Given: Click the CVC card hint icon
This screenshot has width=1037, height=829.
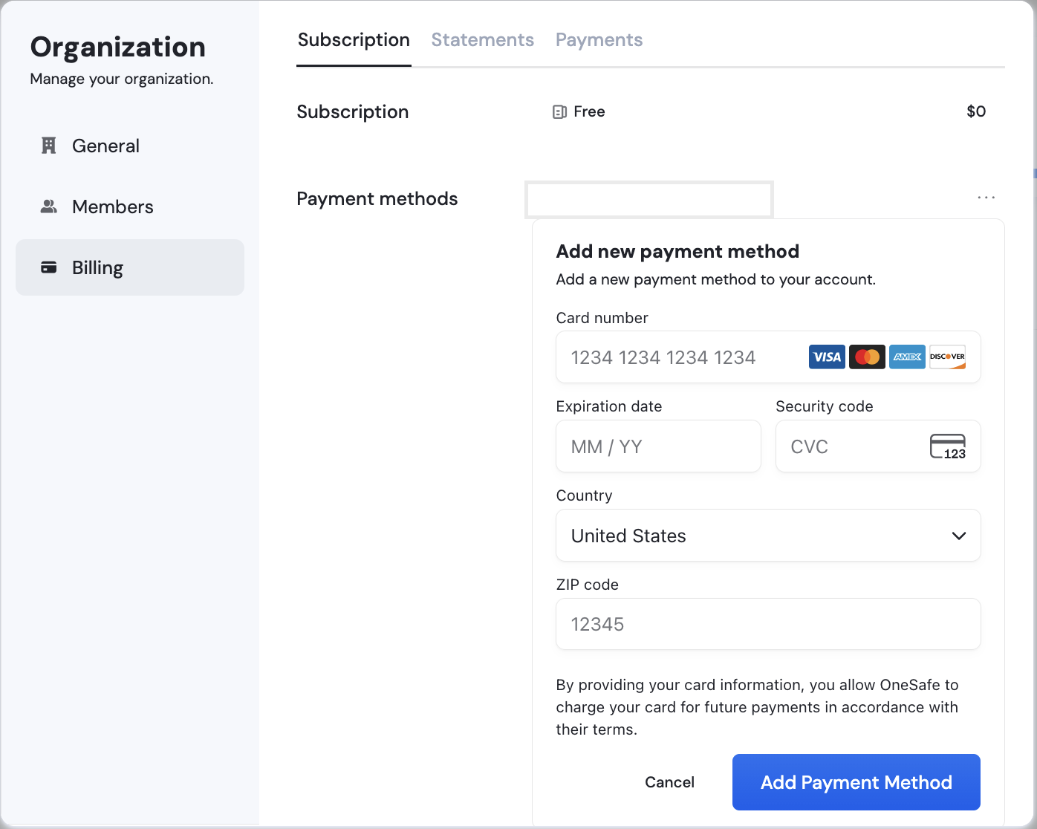Looking at the screenshot, I should (948, 446).
